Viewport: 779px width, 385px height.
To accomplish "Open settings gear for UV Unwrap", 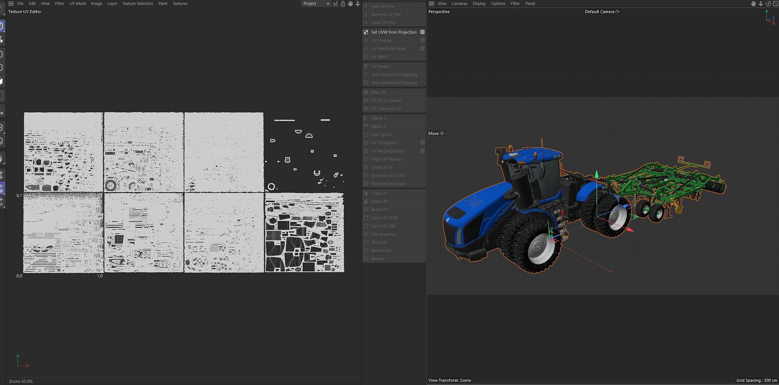I will [x=422, y=41].
